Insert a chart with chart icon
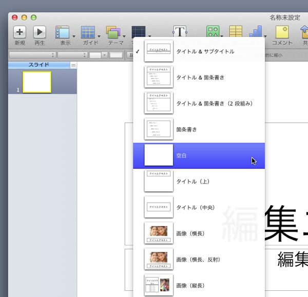This screenshot has height=297, width=308. [x=256, y=31]
